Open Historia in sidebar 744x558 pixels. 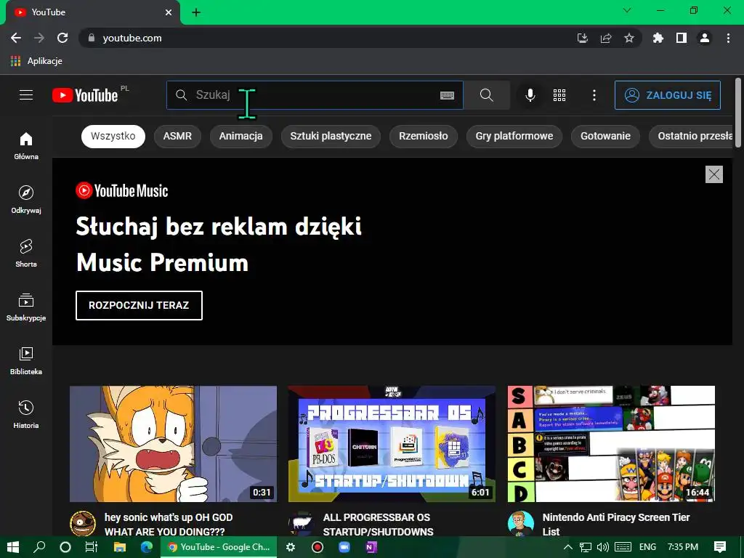tap(26, 414)
